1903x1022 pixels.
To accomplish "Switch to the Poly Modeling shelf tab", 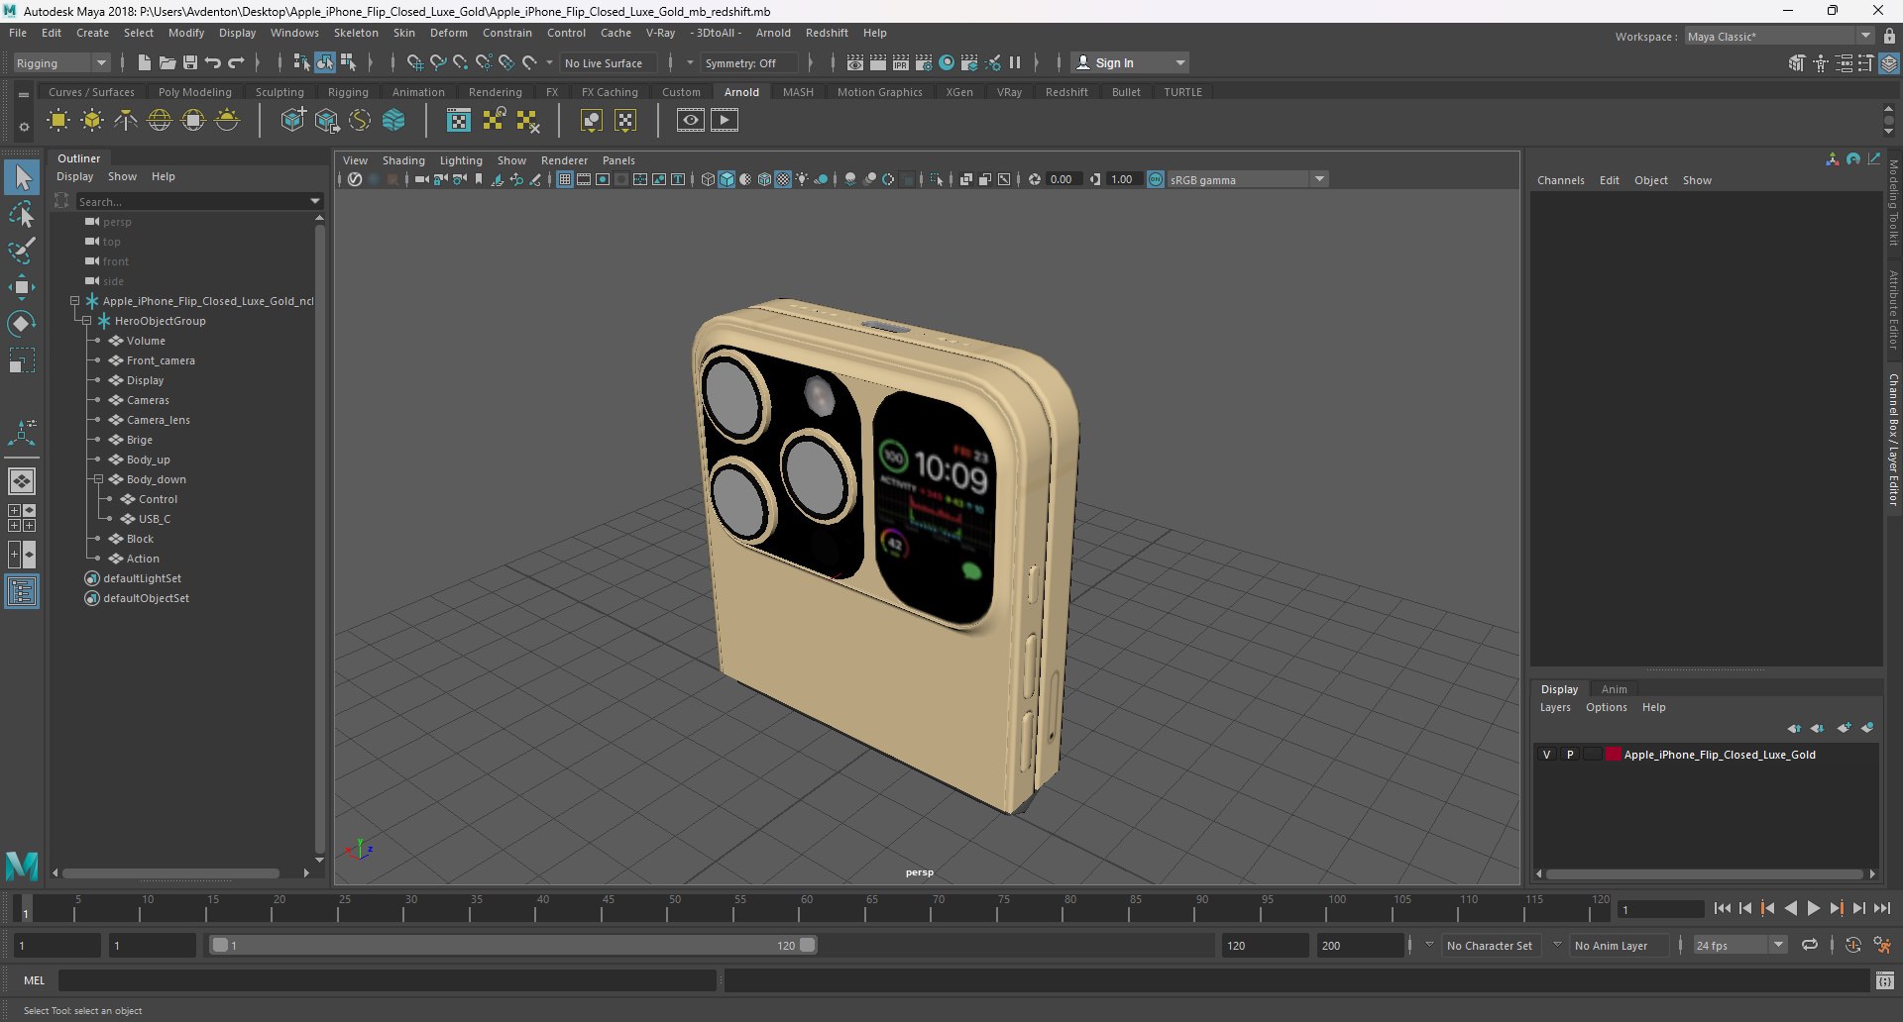I will coord(194,92).
